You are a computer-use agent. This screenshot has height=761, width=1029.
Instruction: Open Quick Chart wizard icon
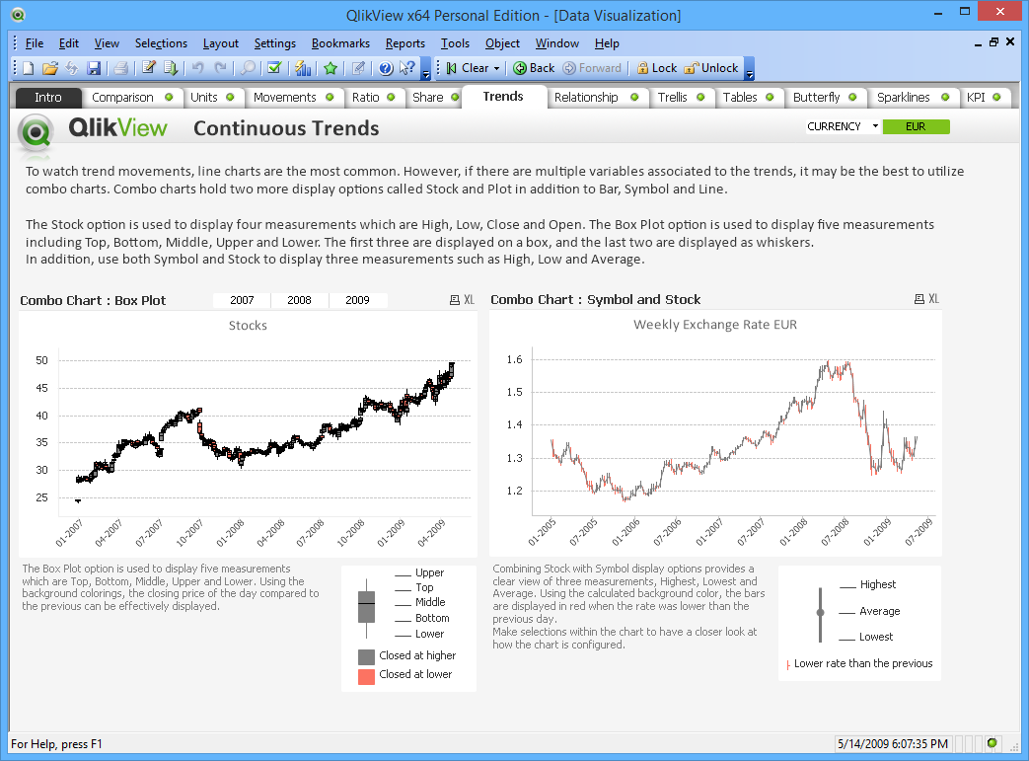coord(303,68)
